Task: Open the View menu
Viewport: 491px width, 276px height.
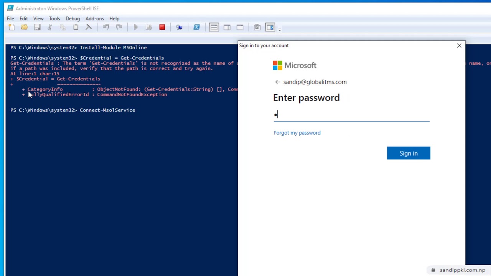Action: coord(38,18)
